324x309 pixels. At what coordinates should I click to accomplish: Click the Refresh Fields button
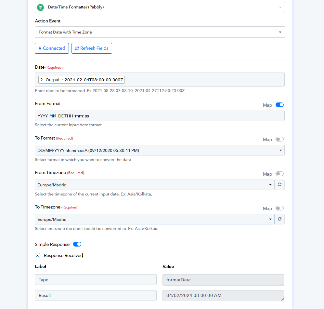(x=92, y=48)
